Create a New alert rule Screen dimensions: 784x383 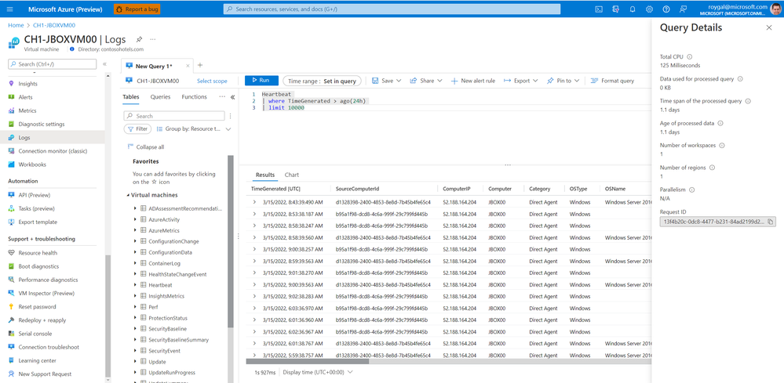pos(473,81)
